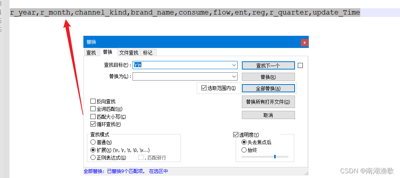Screen dimensions: 400x178
Task: Click the 查找下一个 button
Action: click(x=268, y=65)
